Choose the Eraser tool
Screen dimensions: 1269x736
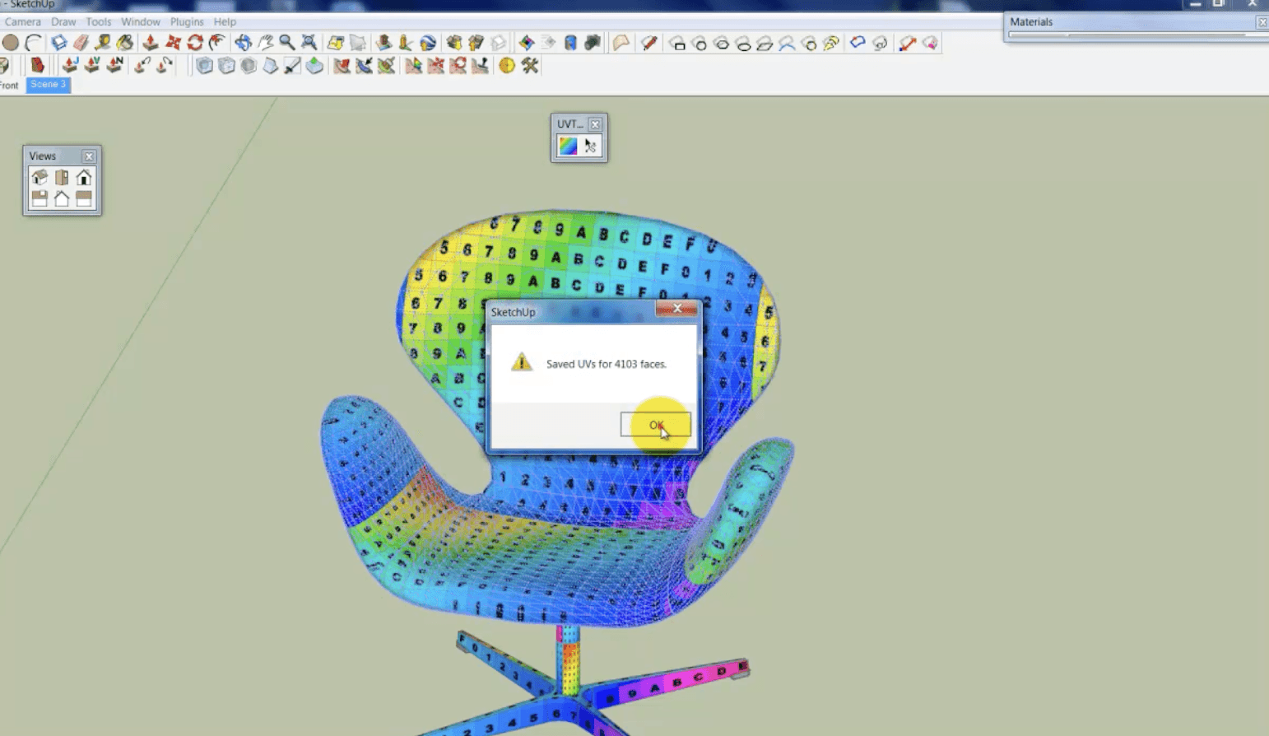click(81, 43)
